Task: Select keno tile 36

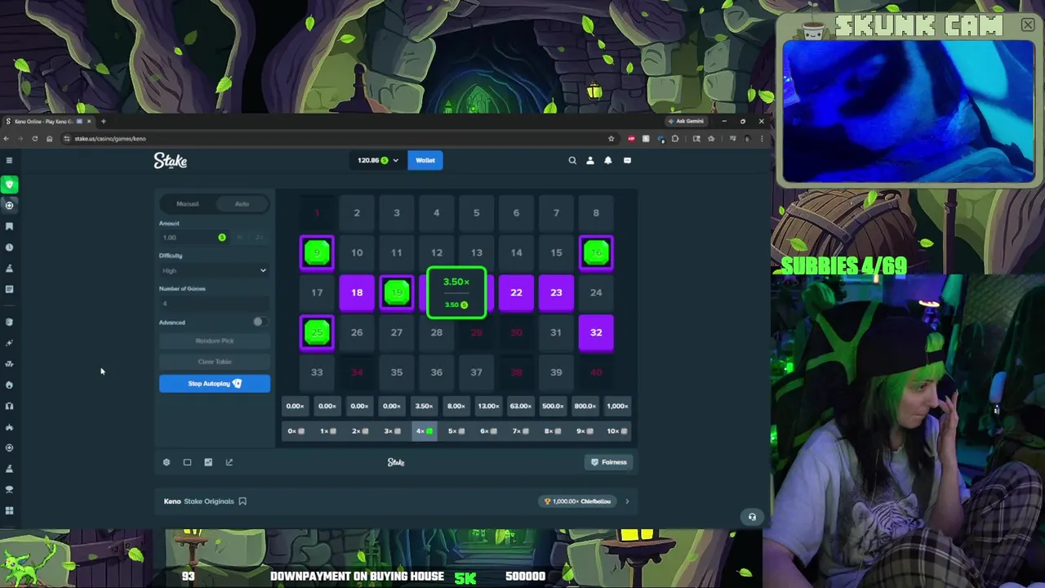Action: coord(437,372)
